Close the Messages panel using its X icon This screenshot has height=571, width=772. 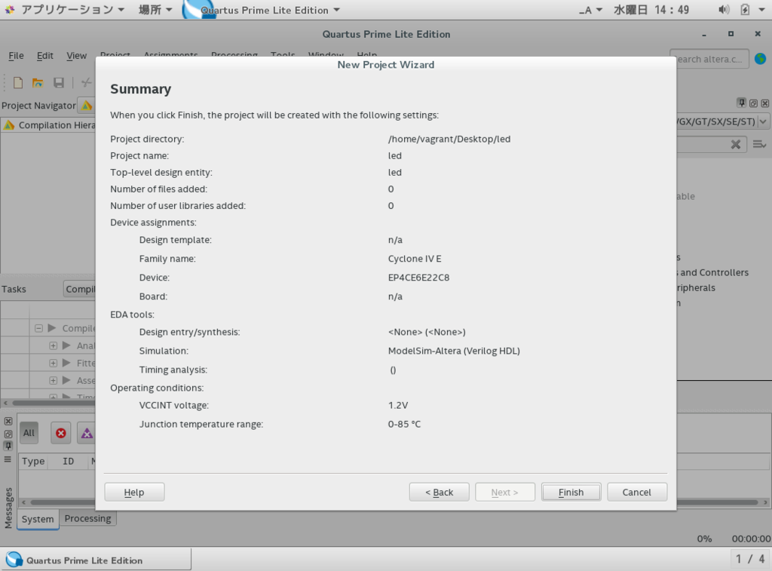8,421
